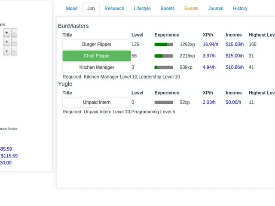This screenshot has width=275, height=206.
Task: Click the Job tab
Action: (x=91, y=9)
